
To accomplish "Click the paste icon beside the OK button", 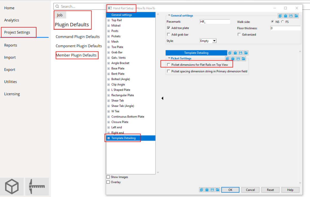I will coord(207,190).
